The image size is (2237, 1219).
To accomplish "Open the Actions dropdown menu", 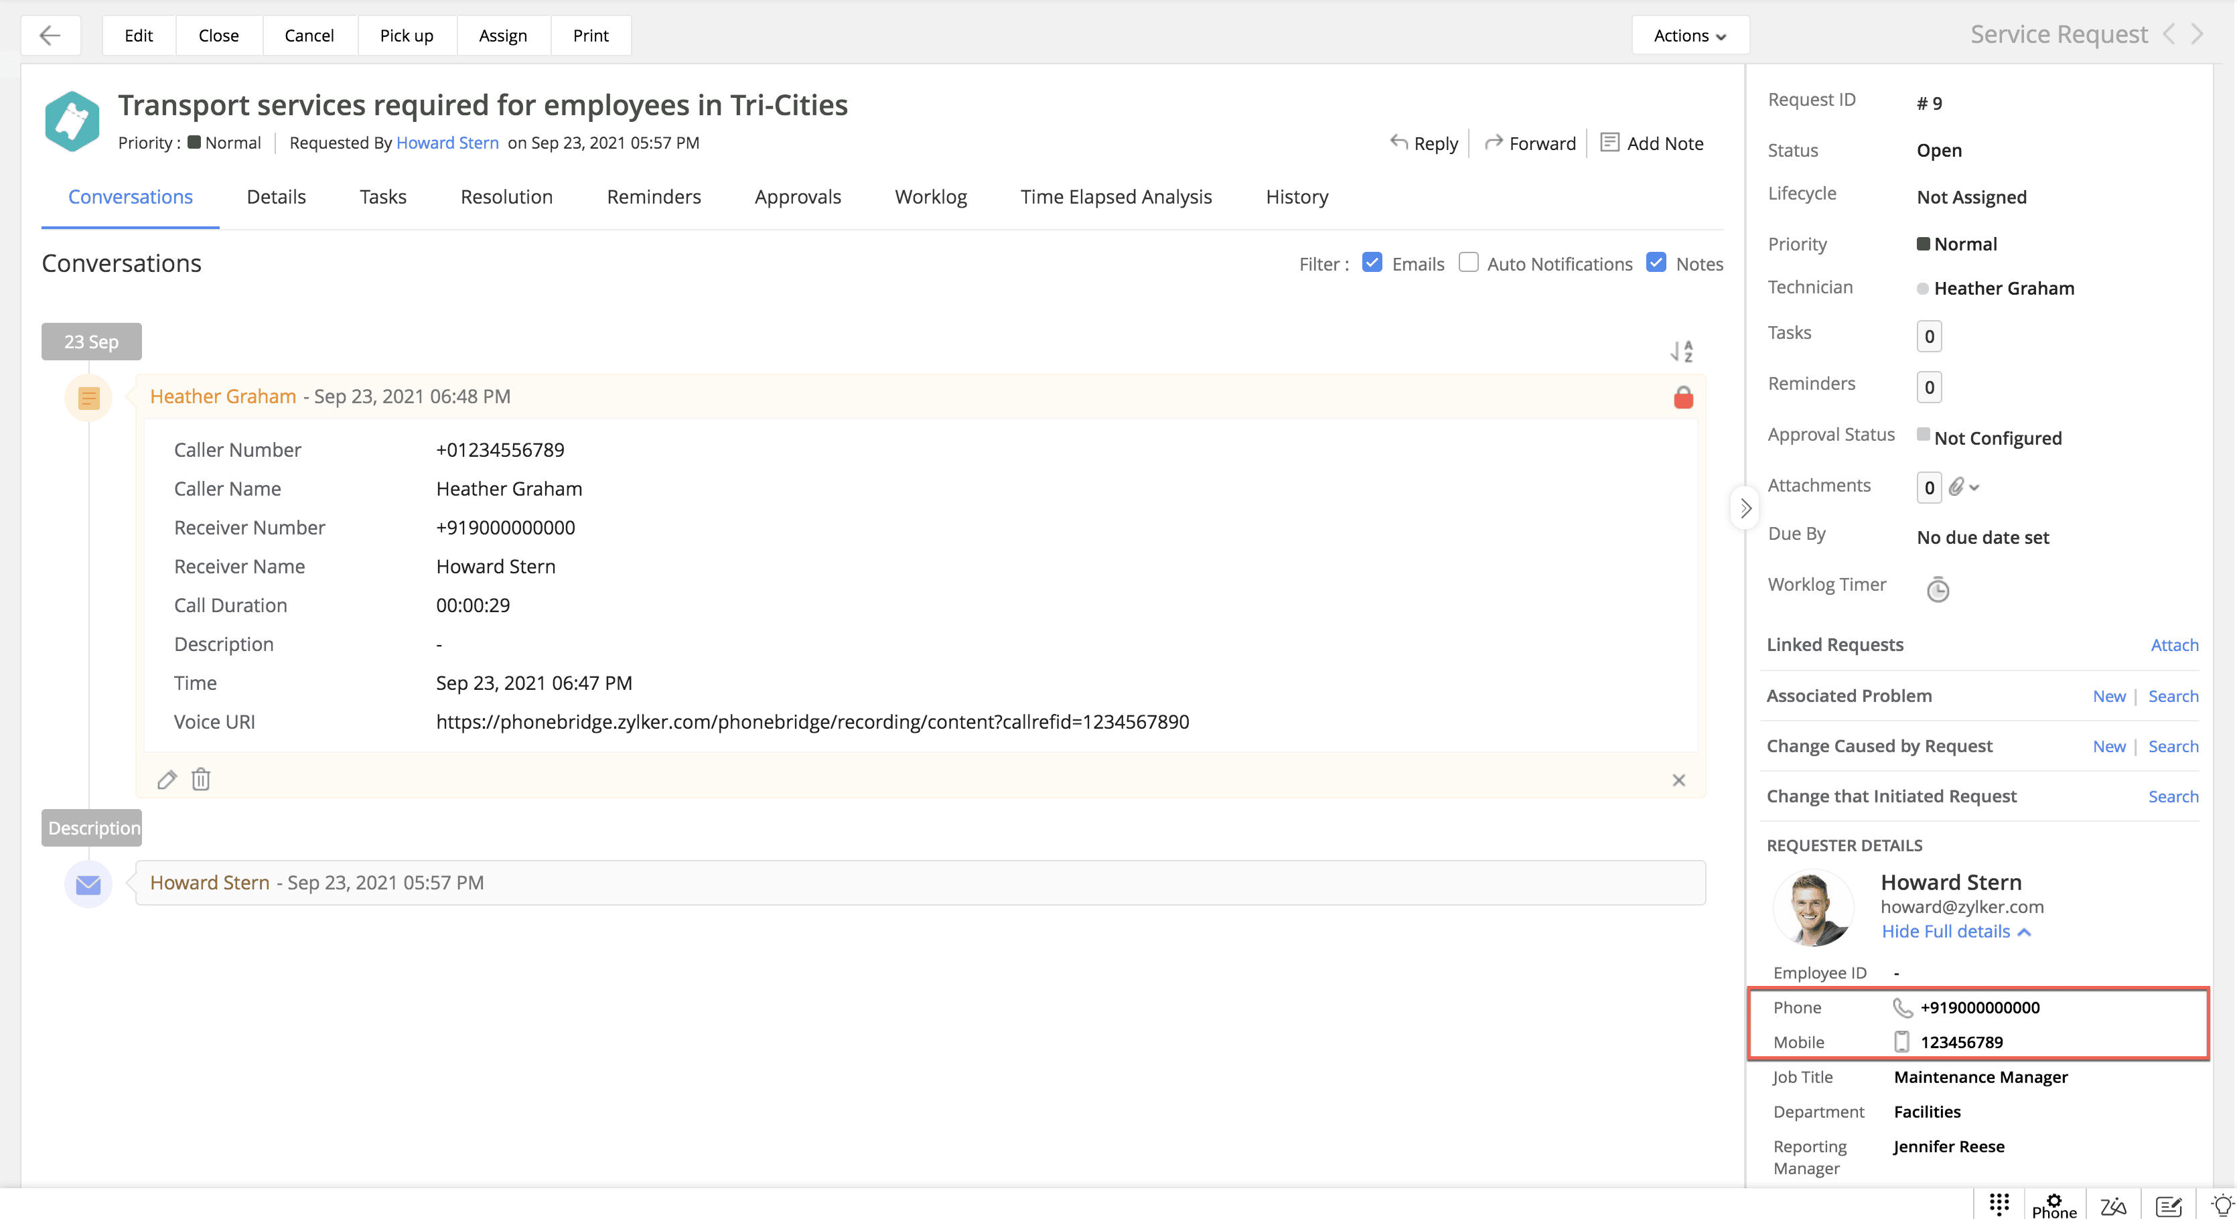I will point(1689,35).
